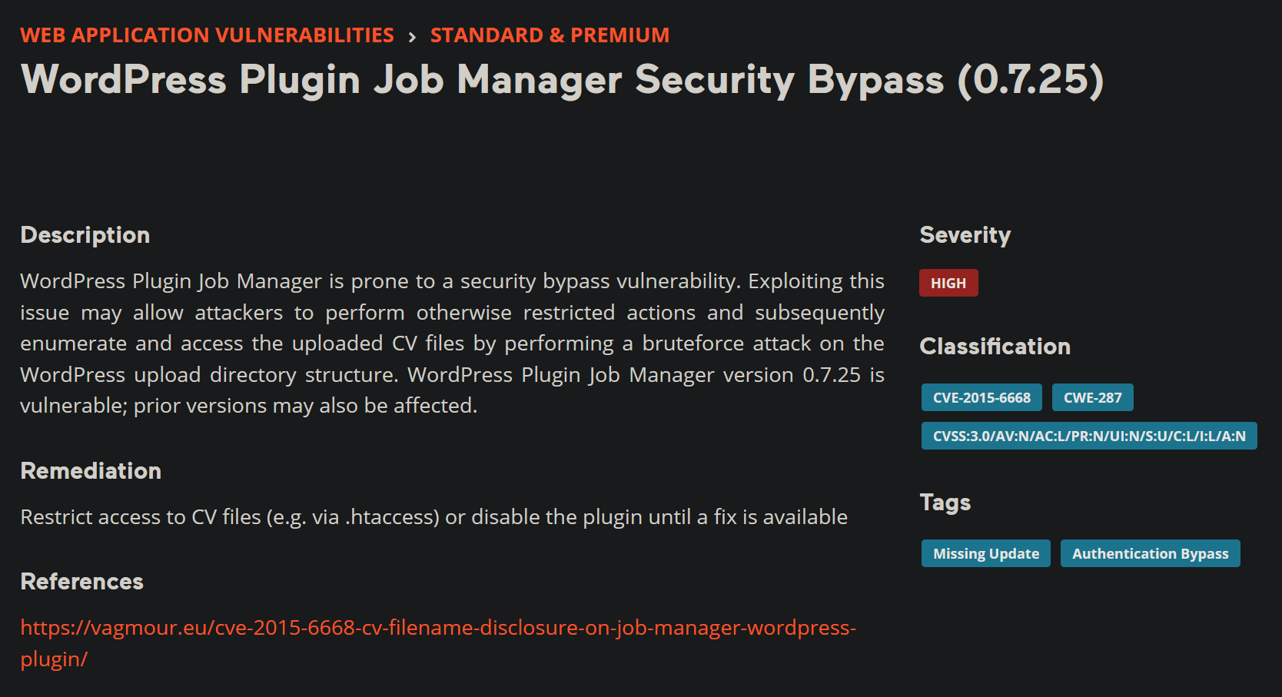Click the CVSS:3.0 vector string badge
The image size is (1282, 697).
coord(1089,436)
